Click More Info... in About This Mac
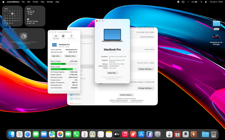This screenshot has width=225, height=140. pyautogui.click(x=112, y=73)
